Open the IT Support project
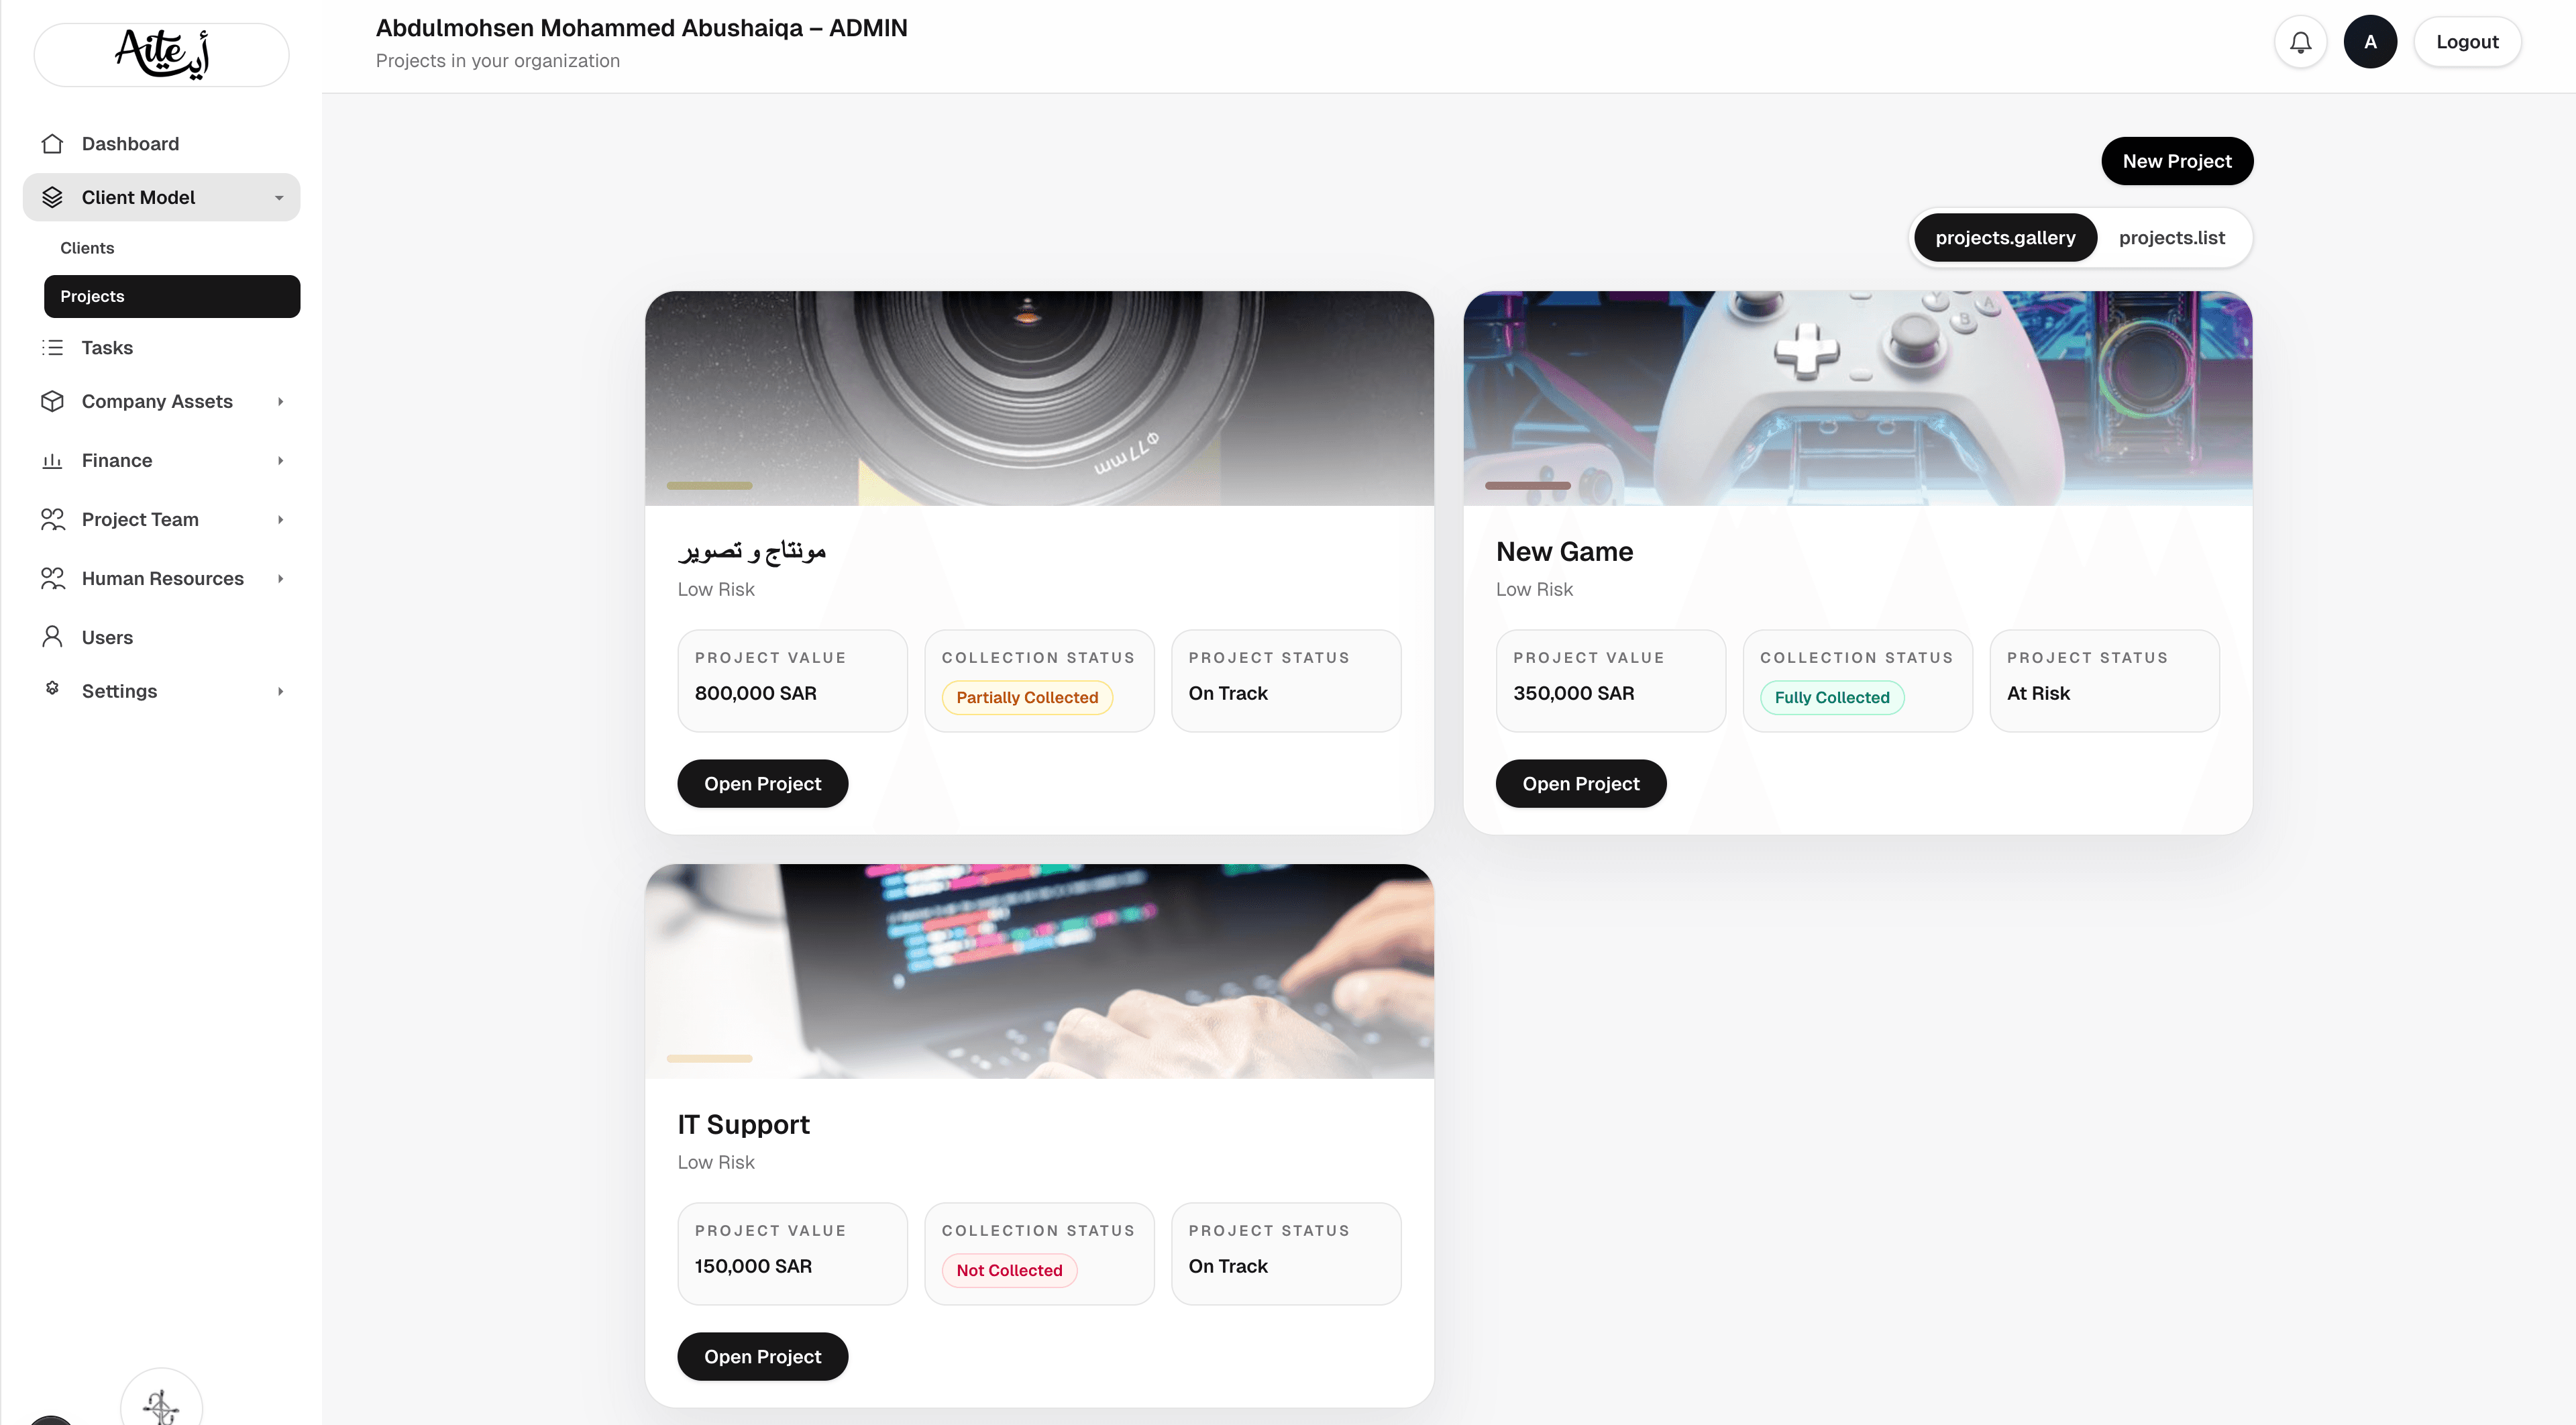The height and width of the screenshot is (1425, 2576). [x=762, y=1356]
